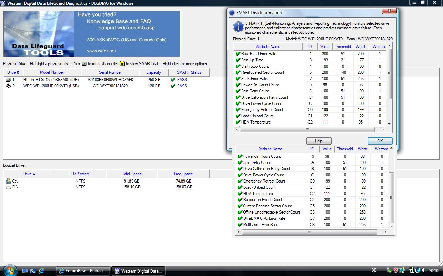Click the Safely Remove Hardware tray icon
This screenshot has width=443, height=276.
point(389,271)
